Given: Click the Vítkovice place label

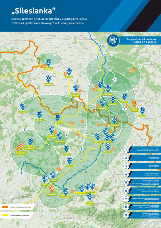Looking at the screenshot, I should coord(108,152).
